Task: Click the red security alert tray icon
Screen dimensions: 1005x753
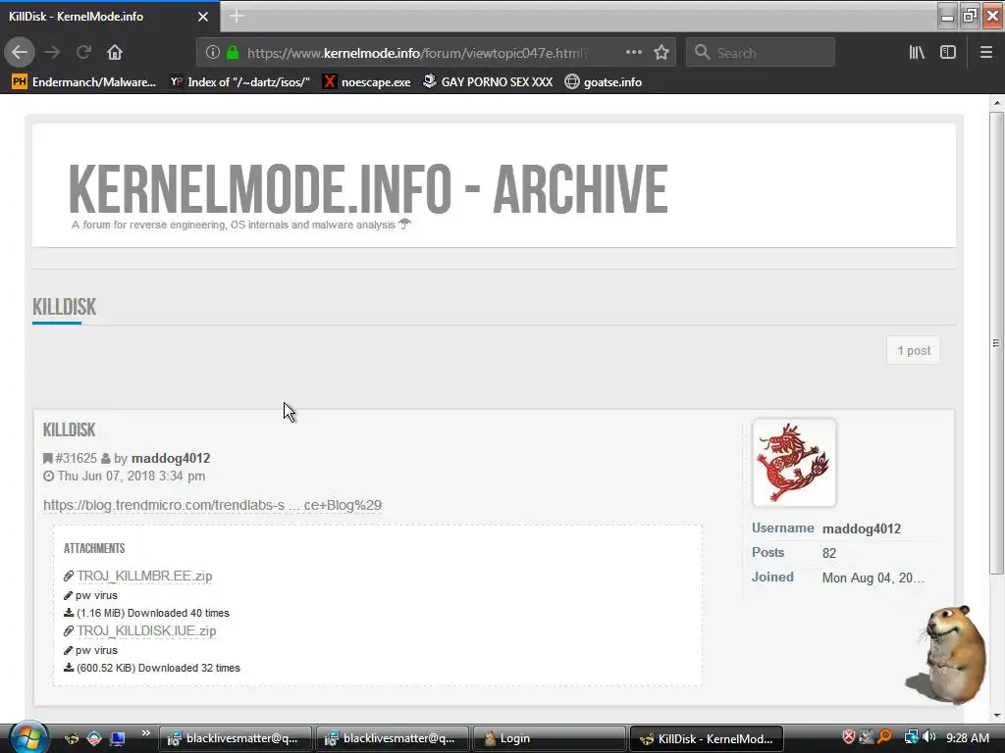Action: coord(849,737)
